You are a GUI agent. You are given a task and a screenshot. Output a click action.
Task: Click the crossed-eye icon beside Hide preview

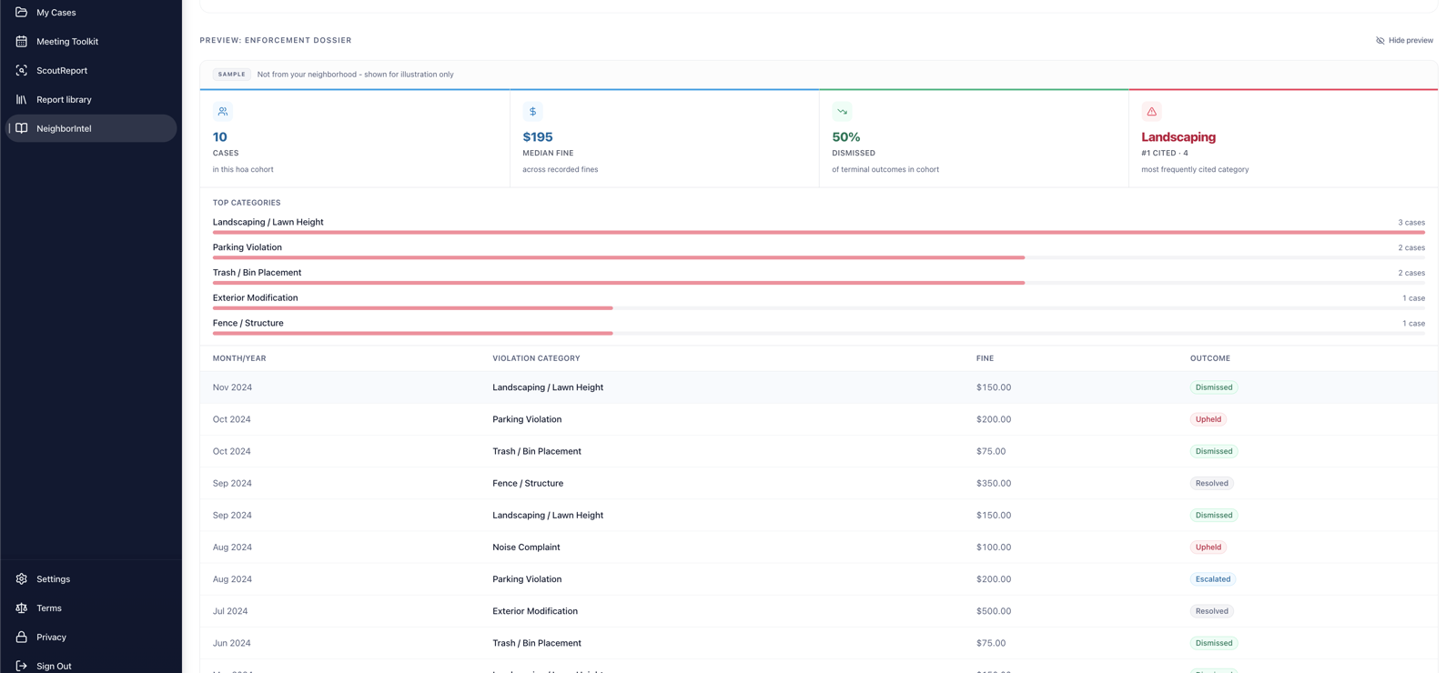(x=1380, y=41)
